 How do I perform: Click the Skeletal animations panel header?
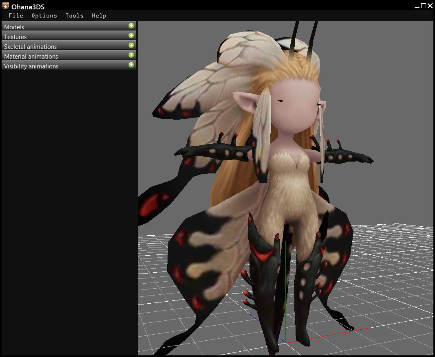[x=69, y=46]
